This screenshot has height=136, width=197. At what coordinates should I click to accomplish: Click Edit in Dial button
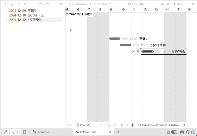point(136,4)
